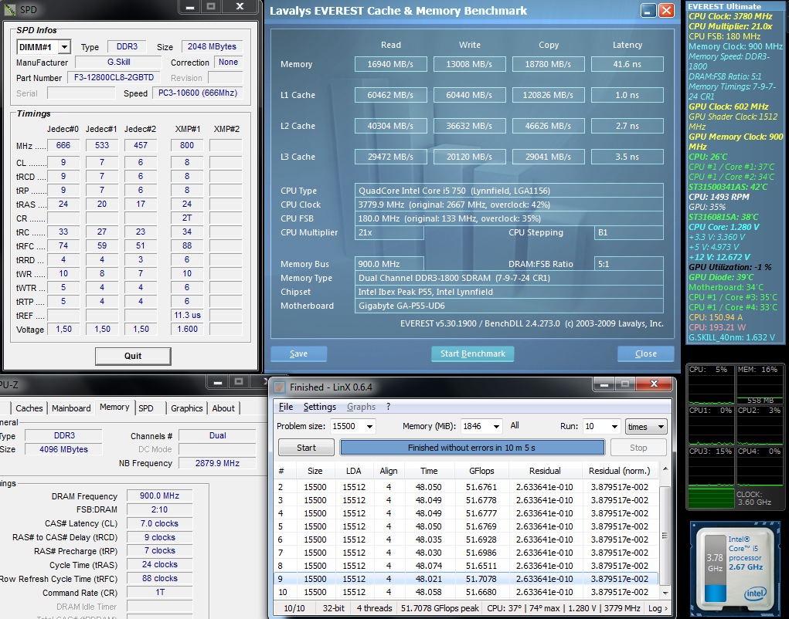Click the LinX finished progress bar

[472, 448]
